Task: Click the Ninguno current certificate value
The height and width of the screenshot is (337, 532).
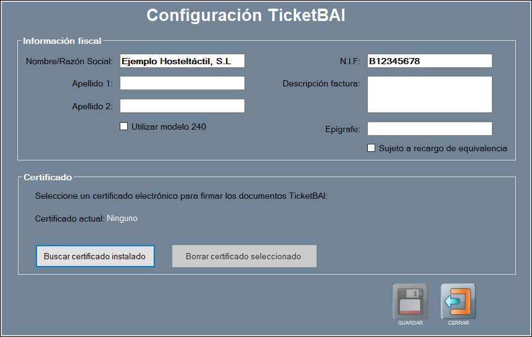Action: (122, 218)
